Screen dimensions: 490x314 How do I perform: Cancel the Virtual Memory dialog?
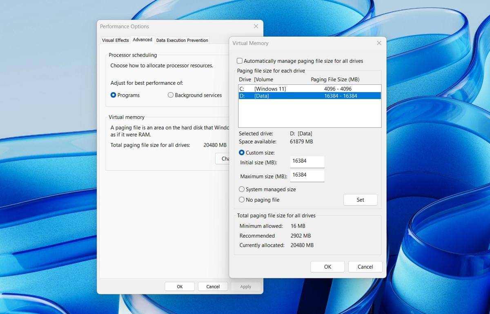(x=365, y=266)
